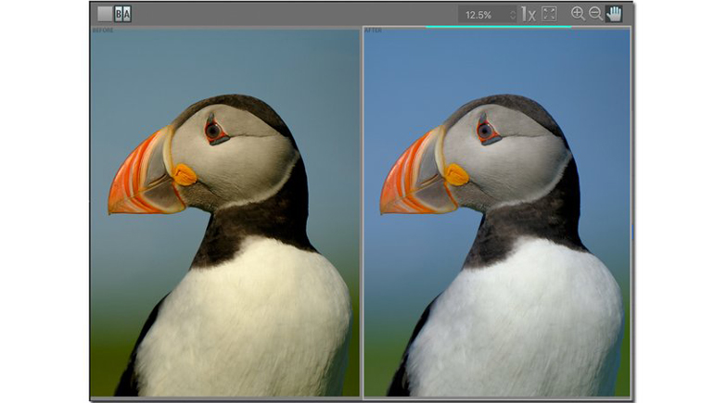This screenshot has height=403, width=714.
Task: Click the AFTER panel label
Action: 374,31
